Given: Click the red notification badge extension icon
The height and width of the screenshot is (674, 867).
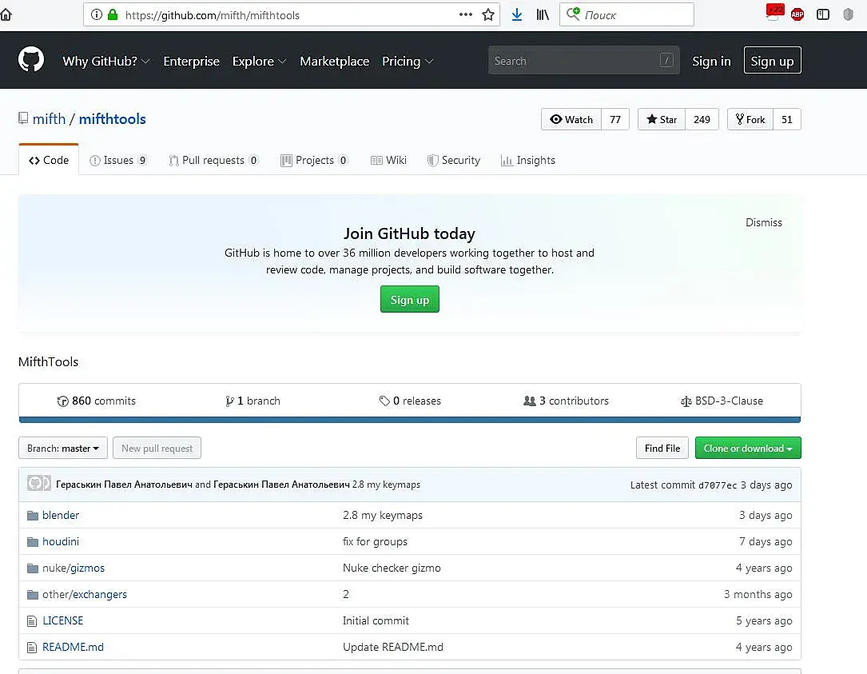Looking at the screenshot, I should 774,12.
